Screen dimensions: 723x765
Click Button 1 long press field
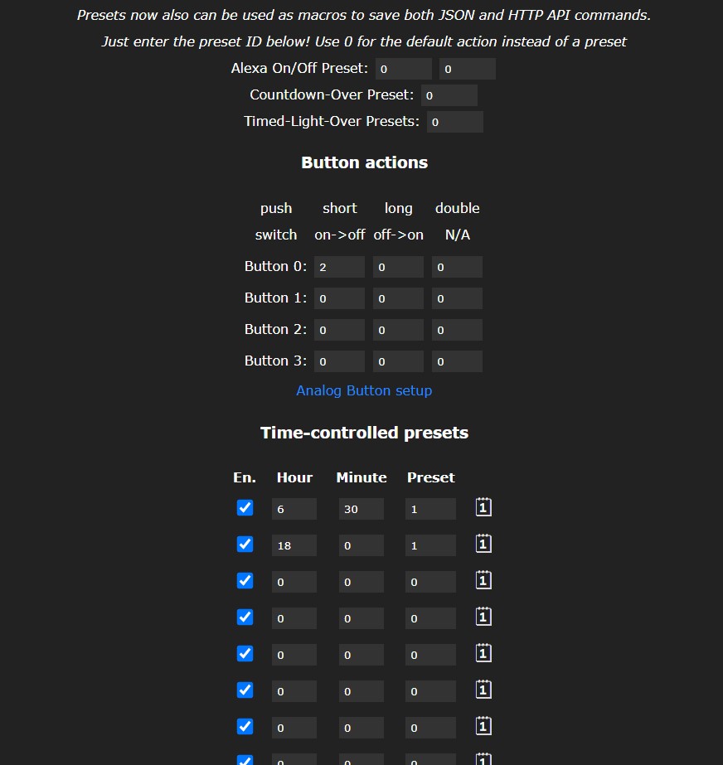pos(398,298)
